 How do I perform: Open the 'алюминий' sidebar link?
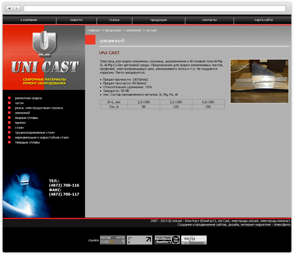[22, 113]
